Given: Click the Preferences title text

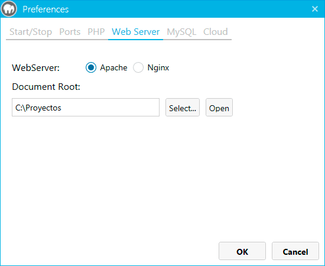Looking at the screenshot, I should tap(45, 9).
